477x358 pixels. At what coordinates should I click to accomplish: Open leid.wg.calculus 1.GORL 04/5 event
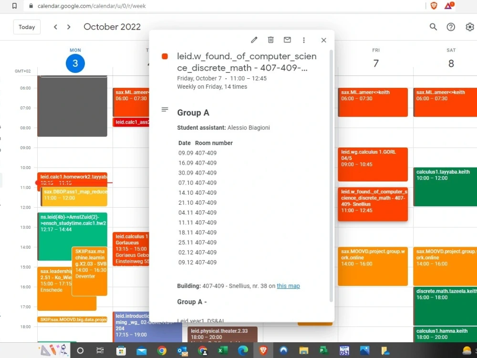pyautogui.click(x=373, y=164)
